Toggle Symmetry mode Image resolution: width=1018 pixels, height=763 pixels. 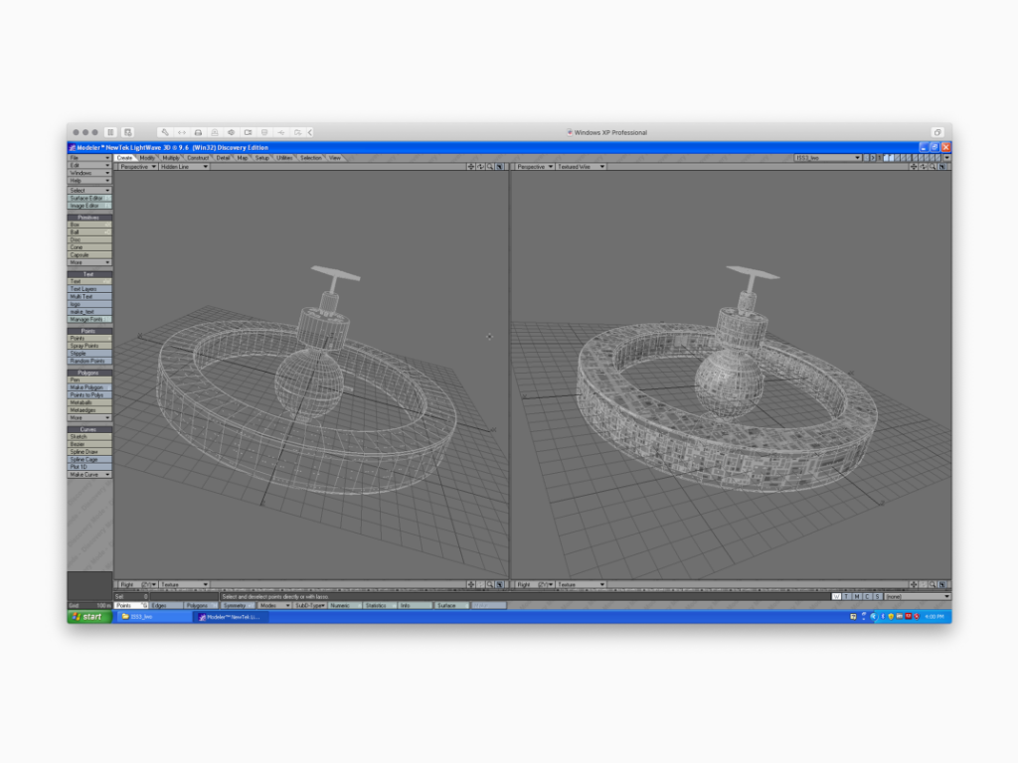[x=237, y=605]
